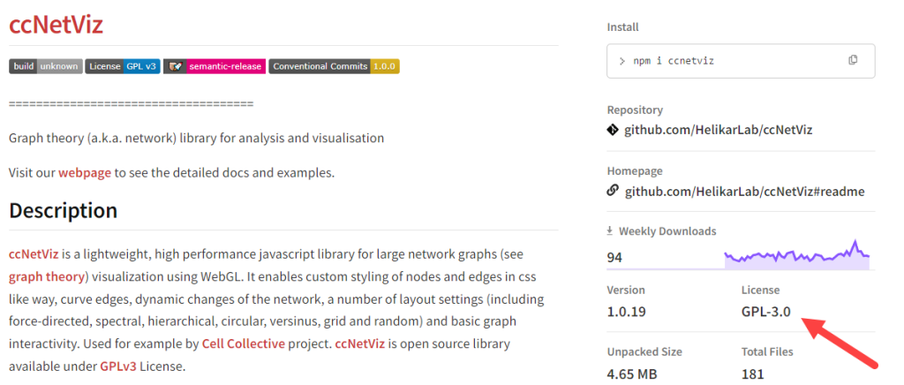Open the Cell Collective project link
Viewport: 904px width, 385px height.
[244, 343]
